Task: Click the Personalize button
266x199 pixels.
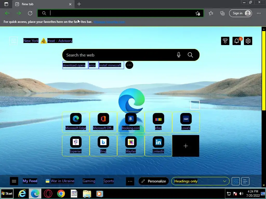Action: pyautogui.click(x=154, y=181)
